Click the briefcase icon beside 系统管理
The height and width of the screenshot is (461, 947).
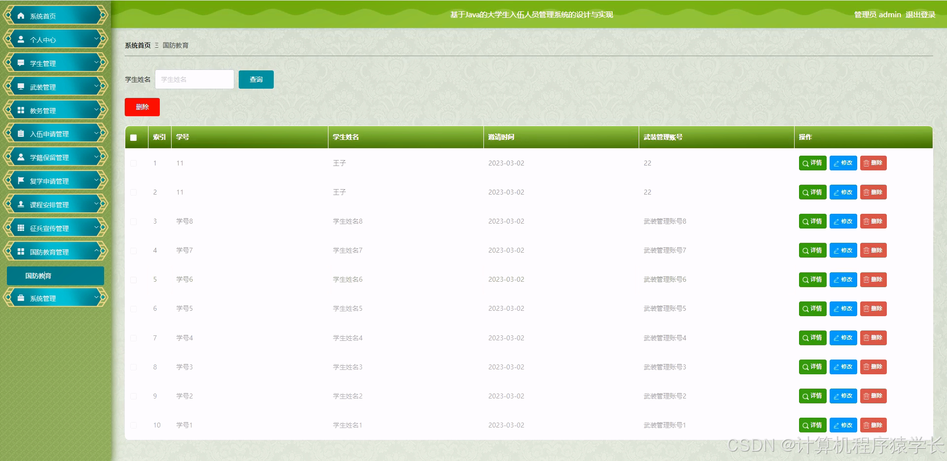pos(21,298)
